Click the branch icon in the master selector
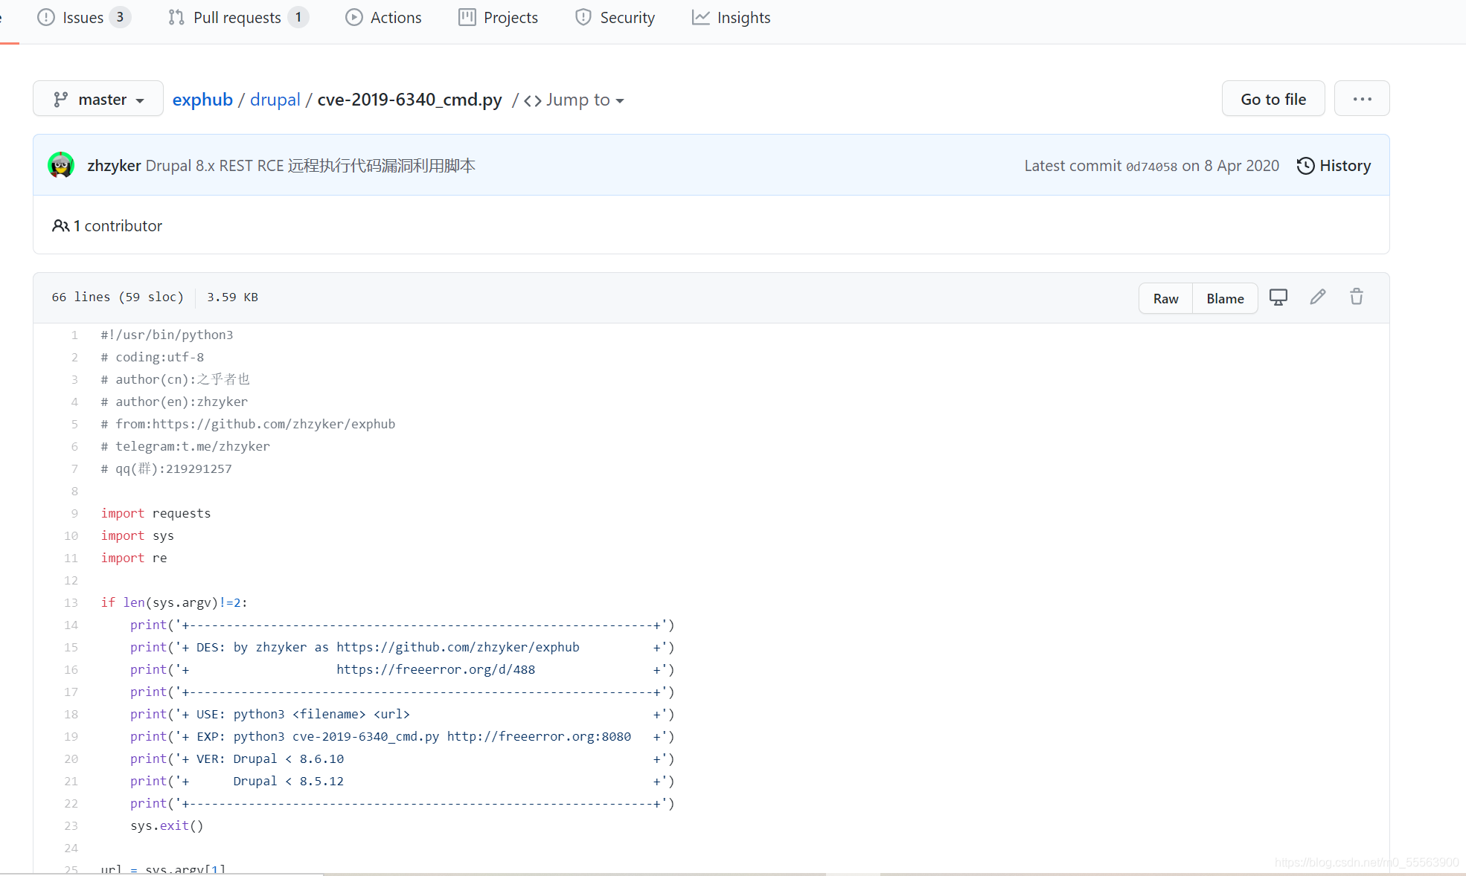The image size is (1466, 876). (x=60, y=98)
